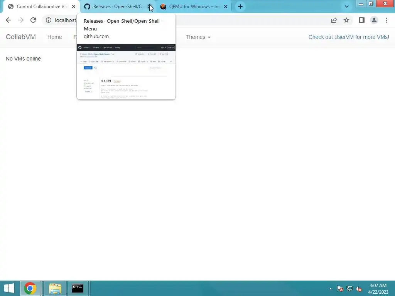Open the Windows Start button
Viewport: 395px width, 296px height.
[9, 288]
